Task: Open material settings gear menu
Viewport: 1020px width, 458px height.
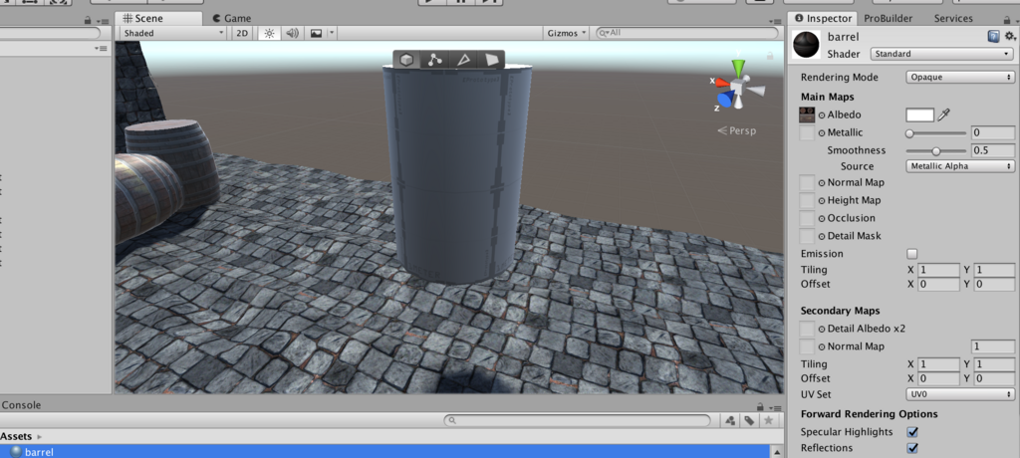Action: [1010, 37]
